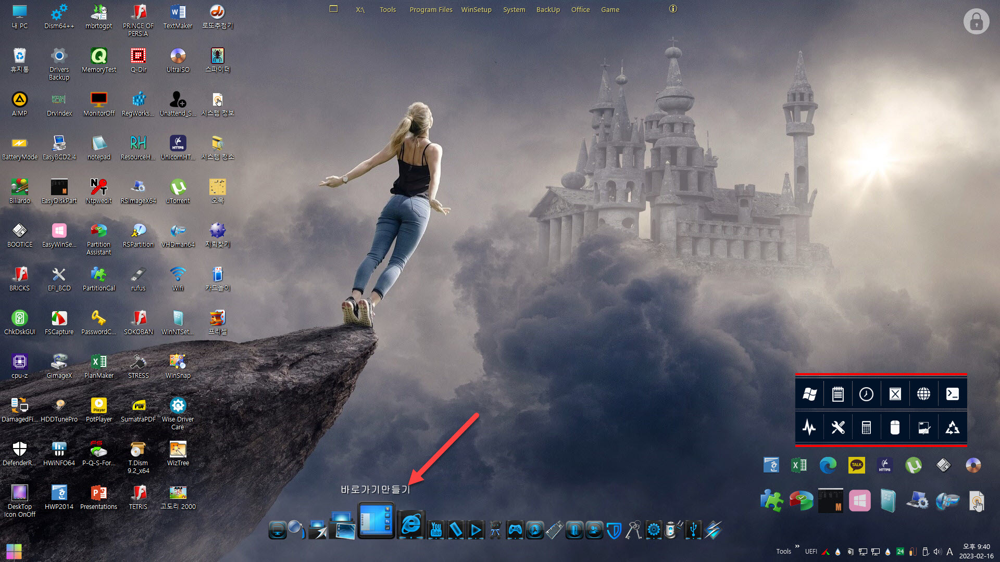Open the Windows Start button

[14, 552]
